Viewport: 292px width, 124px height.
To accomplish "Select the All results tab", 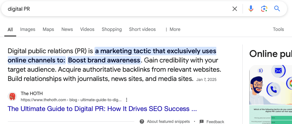I will (10, 29).
